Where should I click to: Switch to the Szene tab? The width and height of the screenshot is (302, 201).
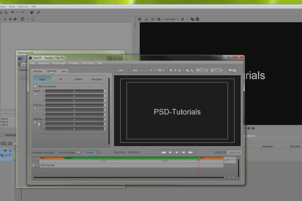(64, 71)
